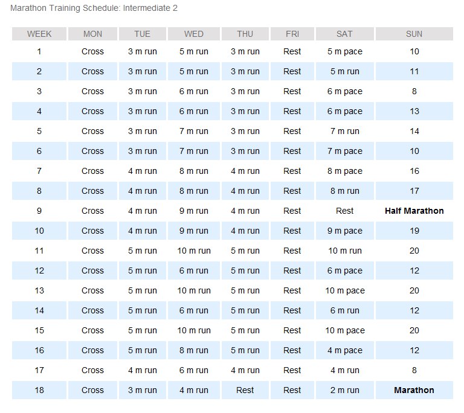This screenshot has height=413, width=464.
Task: Click Wednesday's '8 m run' in week 16
Action: pos(194,350)
